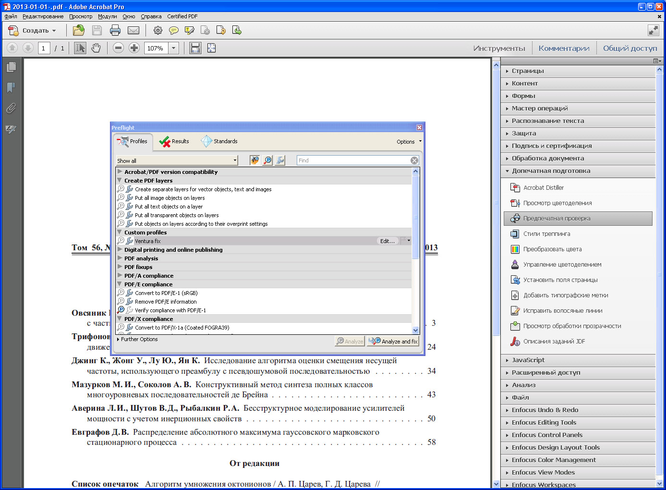The width and height of the screenshot is (666, 490).
Task: Expand Digital printing and online publishing
Action: pyautogui.click(x=120, y=249)
